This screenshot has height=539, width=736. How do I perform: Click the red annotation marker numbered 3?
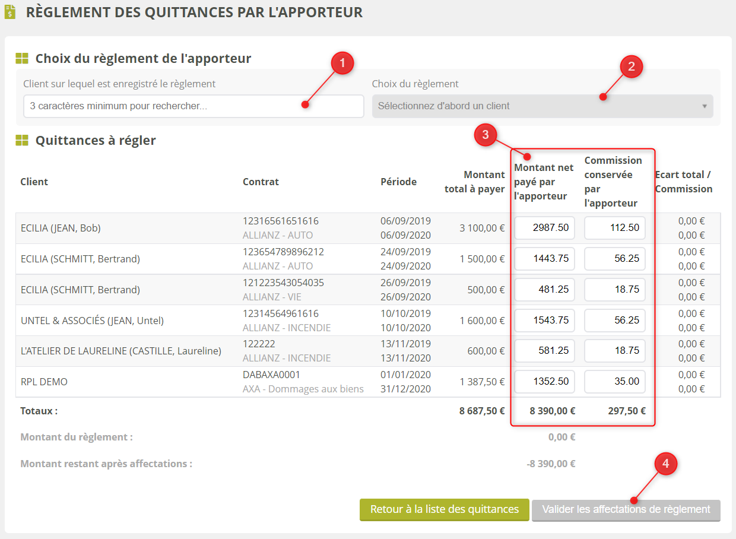tap(485, 135)
